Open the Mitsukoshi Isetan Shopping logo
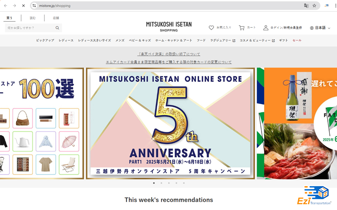The height and width of the screenshot is (210, 337). tap(169, 26)
